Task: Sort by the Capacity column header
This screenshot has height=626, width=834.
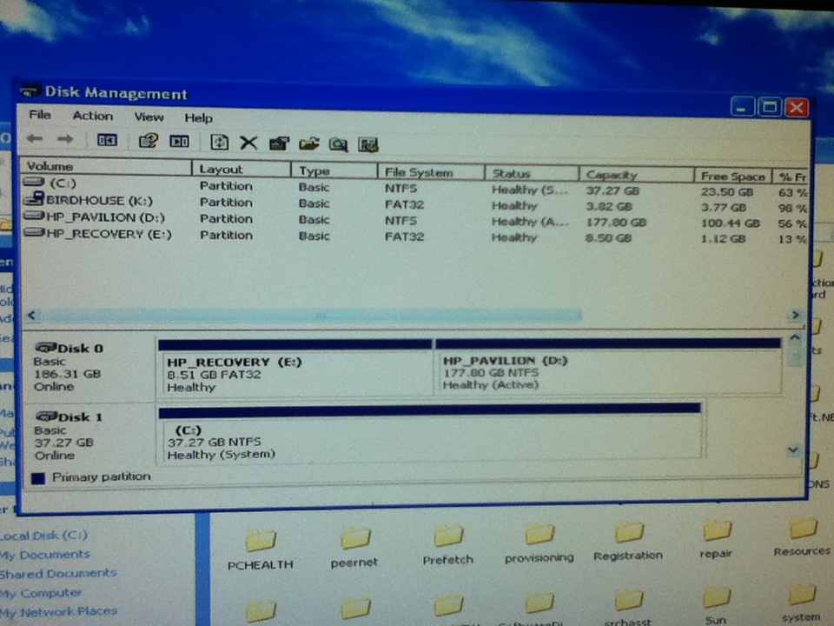Action: (x=636, y=175)
